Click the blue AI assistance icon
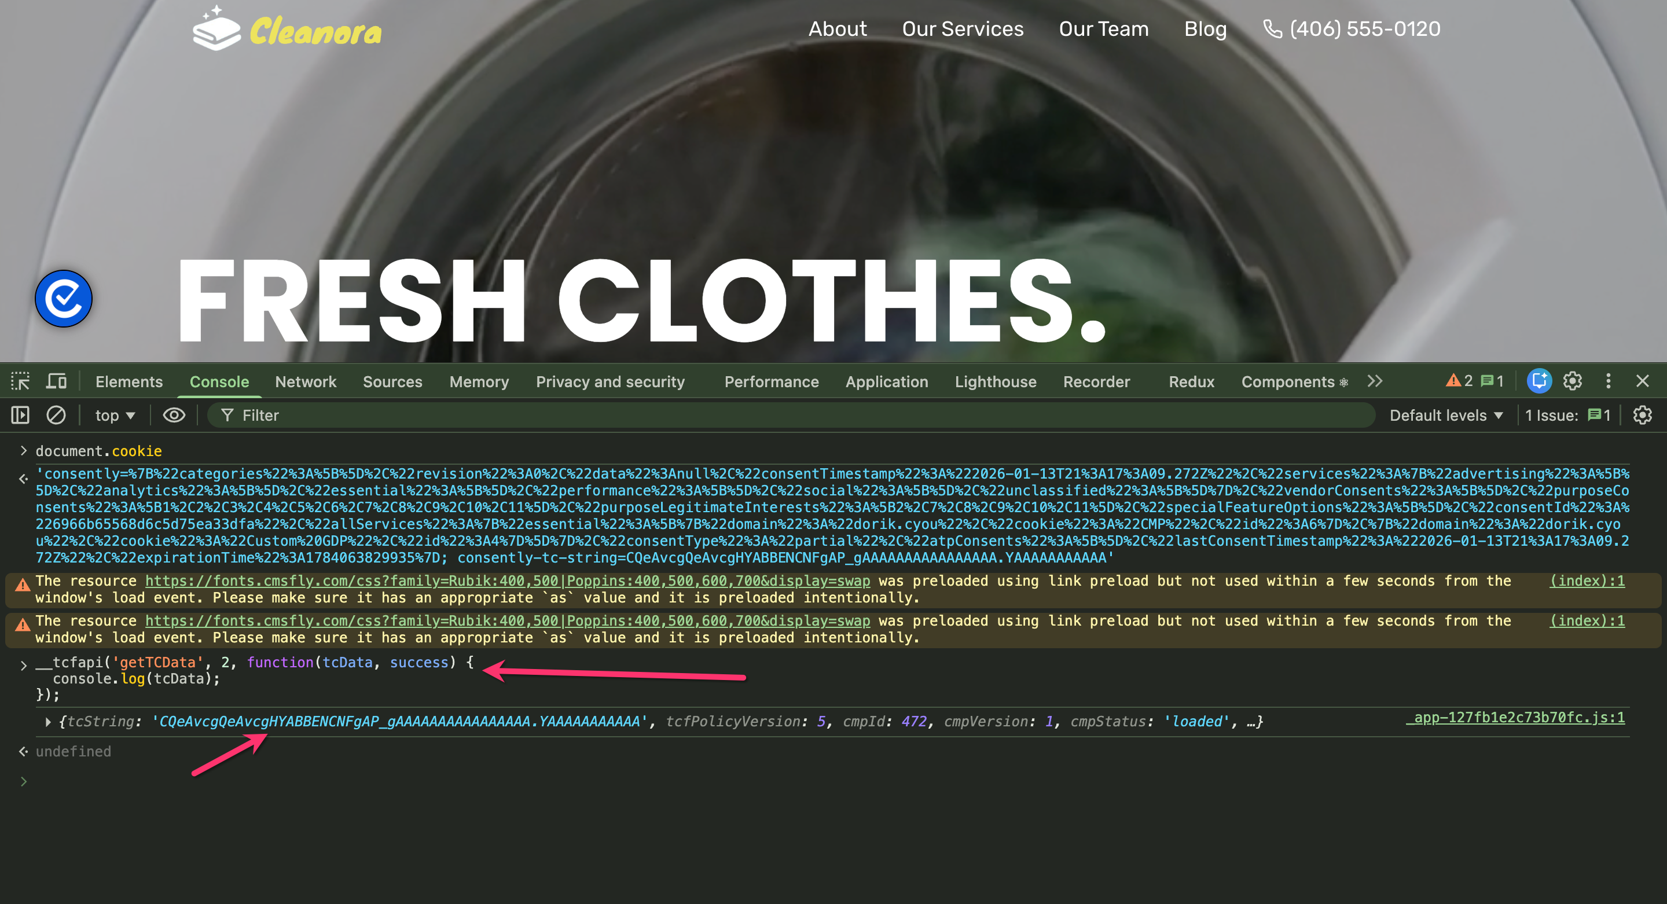This screenshot has height=904, width=1667. click(1539, 381)
